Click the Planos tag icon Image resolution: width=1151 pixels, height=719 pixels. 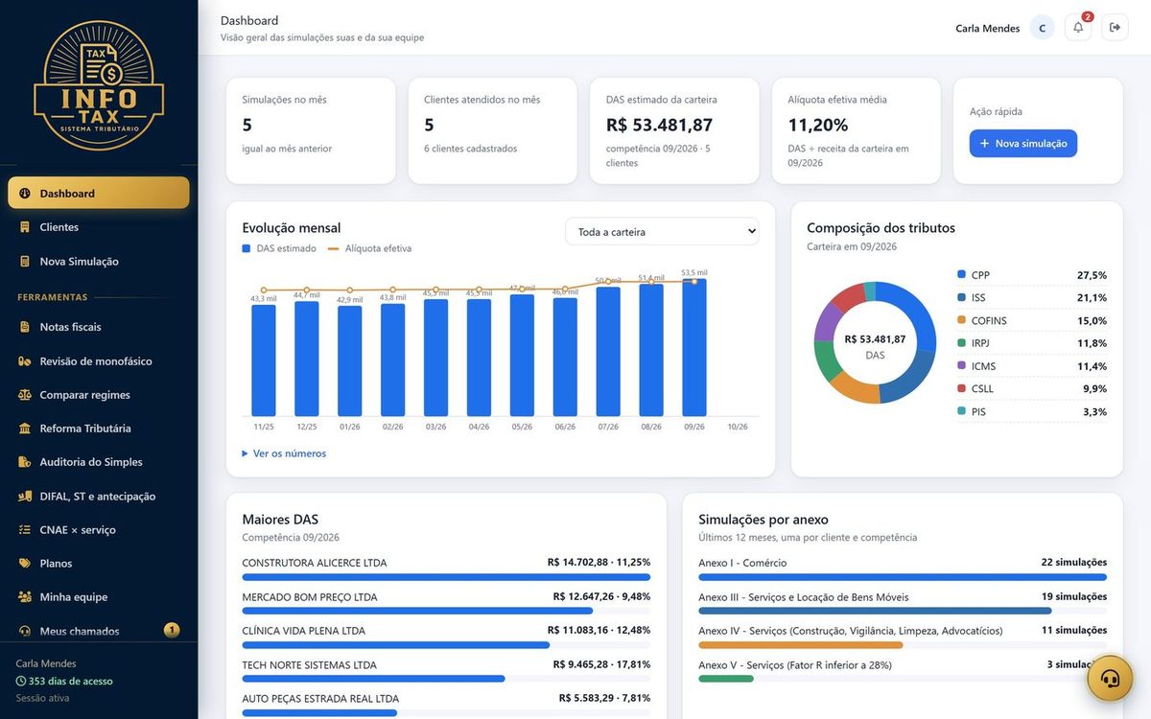coord(25,564)
